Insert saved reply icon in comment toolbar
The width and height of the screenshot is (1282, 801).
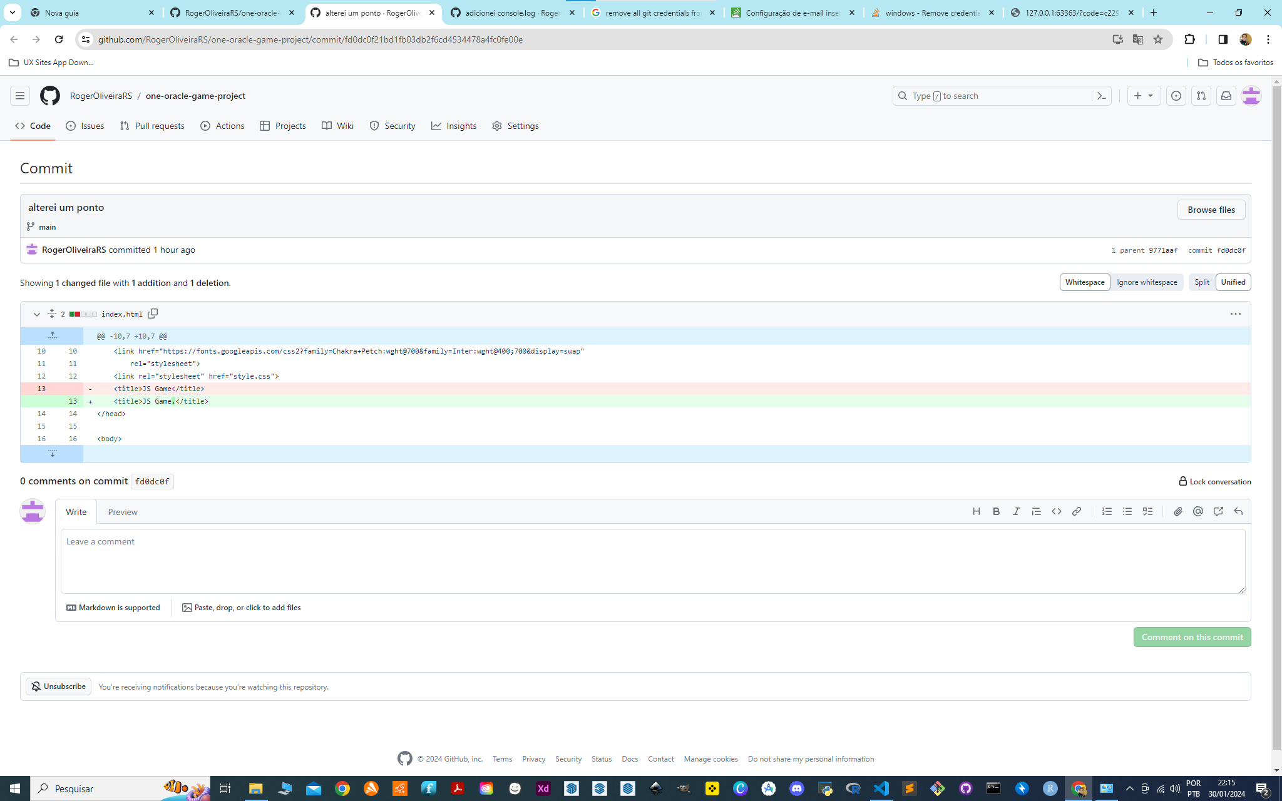1238,511
